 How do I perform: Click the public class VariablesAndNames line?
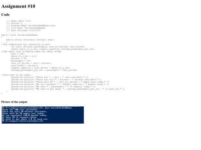click(20, 35)
